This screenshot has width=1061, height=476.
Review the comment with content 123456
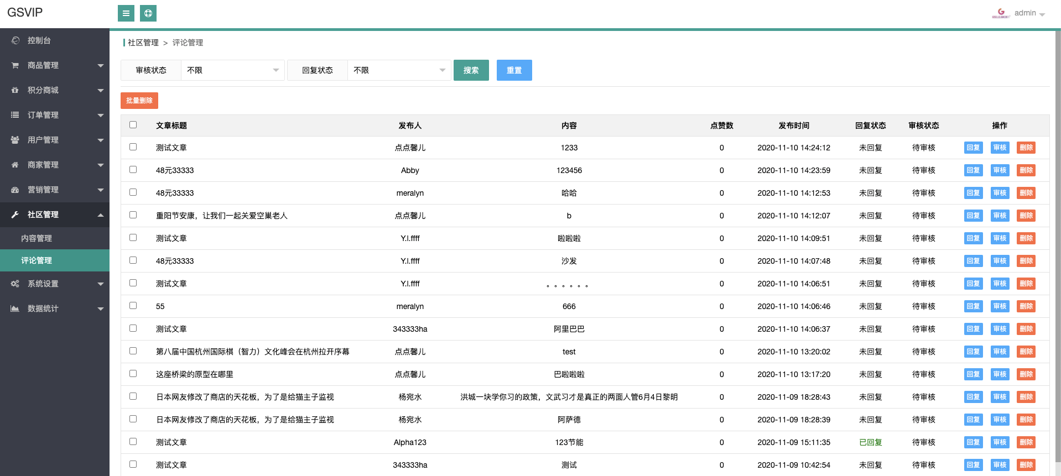(x=1000, y=170)
